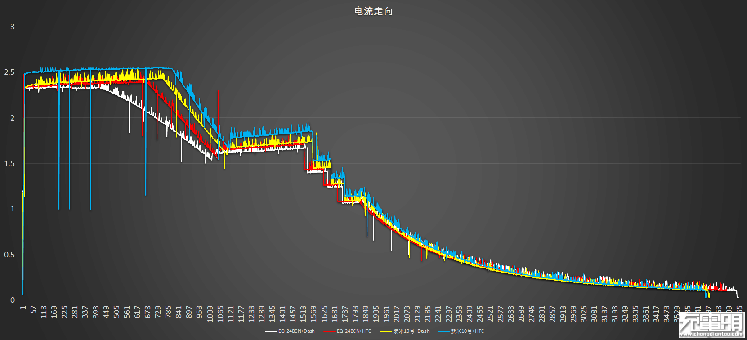Click the x-axis label "1625"

coord(324,313)
